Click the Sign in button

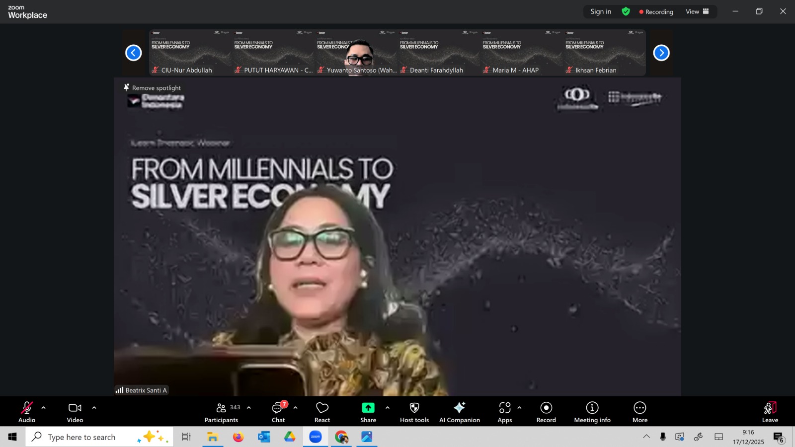601,11
